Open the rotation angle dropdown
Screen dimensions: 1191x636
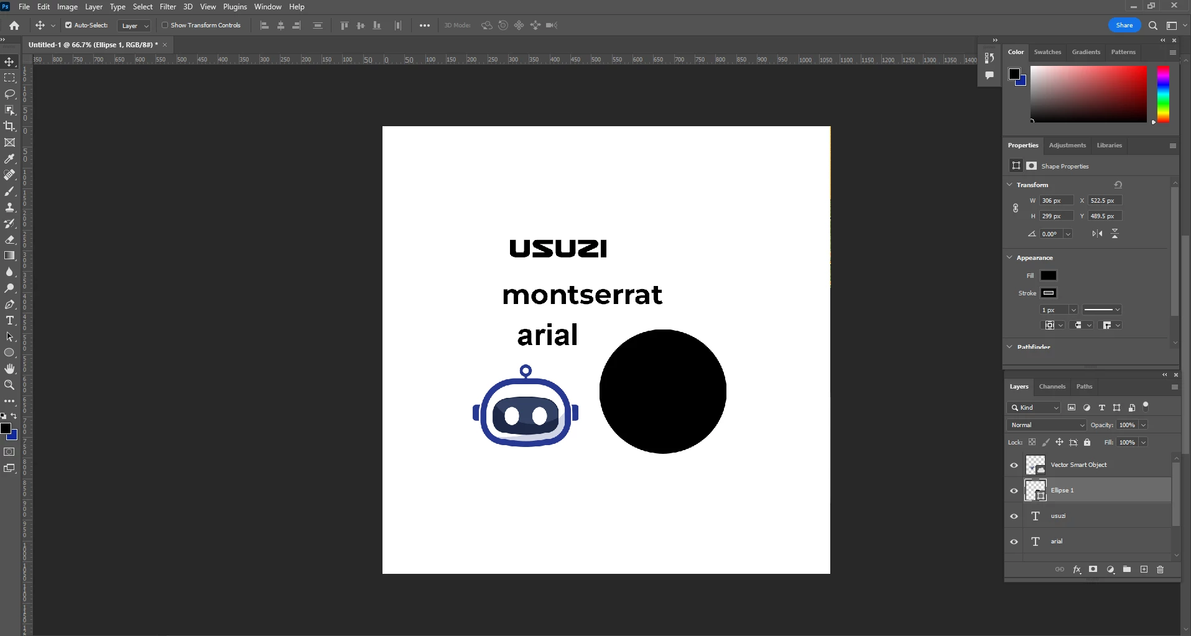coord(1068,234)
